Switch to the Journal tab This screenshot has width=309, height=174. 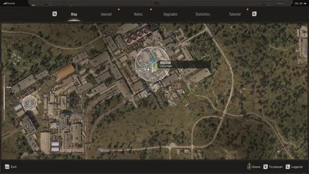tap(106, 14)
